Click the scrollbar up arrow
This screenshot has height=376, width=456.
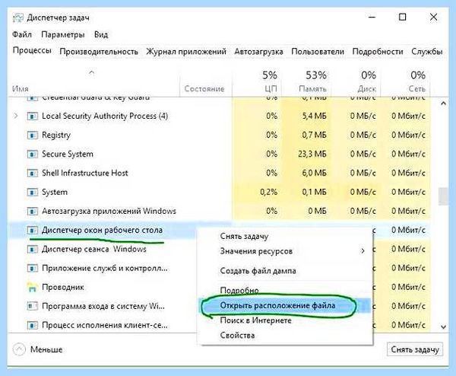click(x=443, y=104)
